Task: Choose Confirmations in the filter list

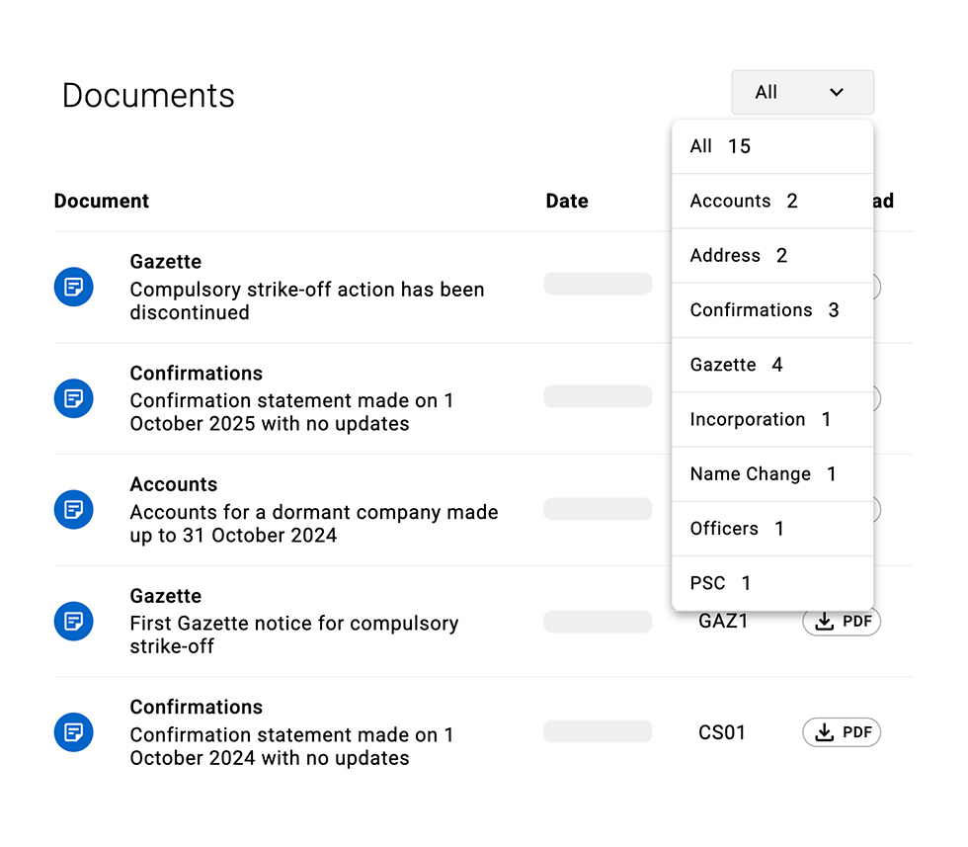Action: click(771, 310)
